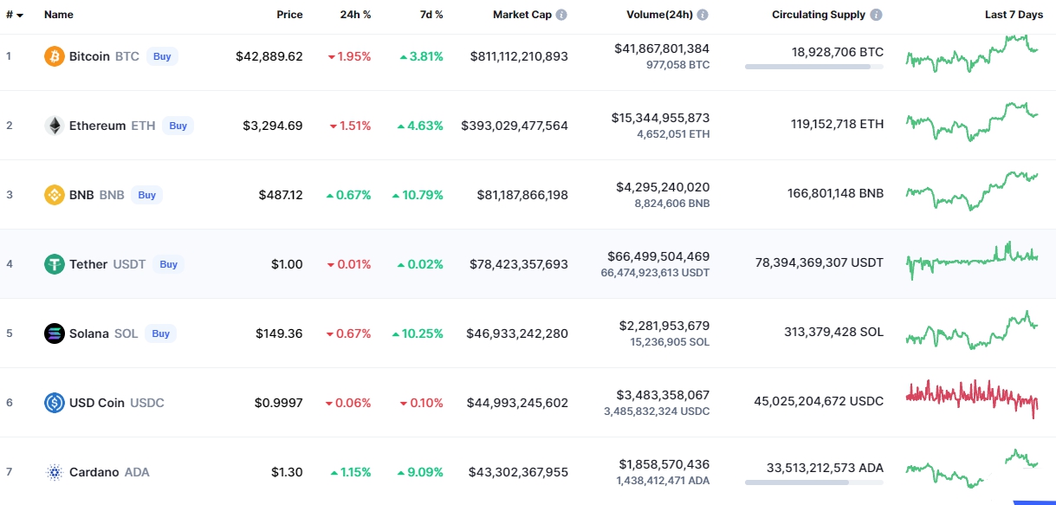Click Solana supply 313,379,428 SOL
Viewport: 1056px width, 505px height.
pos(834,332)
